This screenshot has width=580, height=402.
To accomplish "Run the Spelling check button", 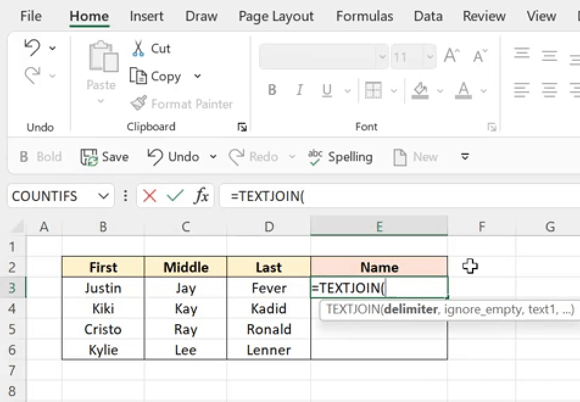I will [341, 157].
